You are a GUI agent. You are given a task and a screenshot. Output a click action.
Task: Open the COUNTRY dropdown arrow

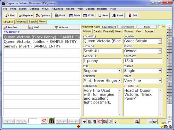point(160,41)
